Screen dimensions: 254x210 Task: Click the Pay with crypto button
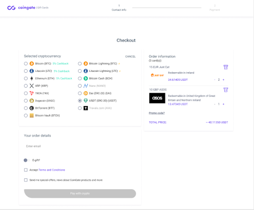[80, 194]
